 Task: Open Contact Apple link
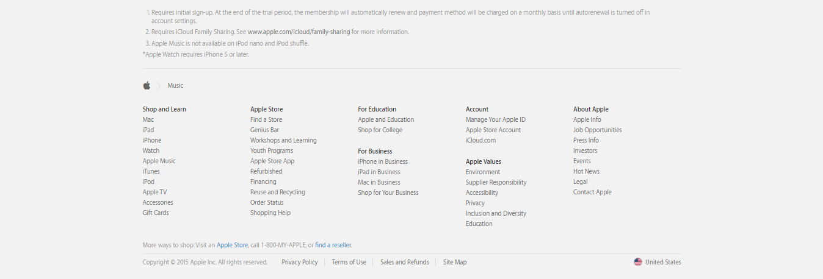pos(592,192)
